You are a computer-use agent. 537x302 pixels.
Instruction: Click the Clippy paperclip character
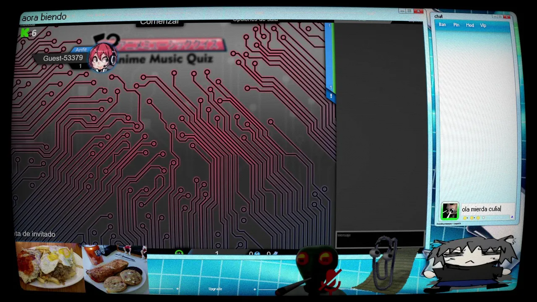385,262
